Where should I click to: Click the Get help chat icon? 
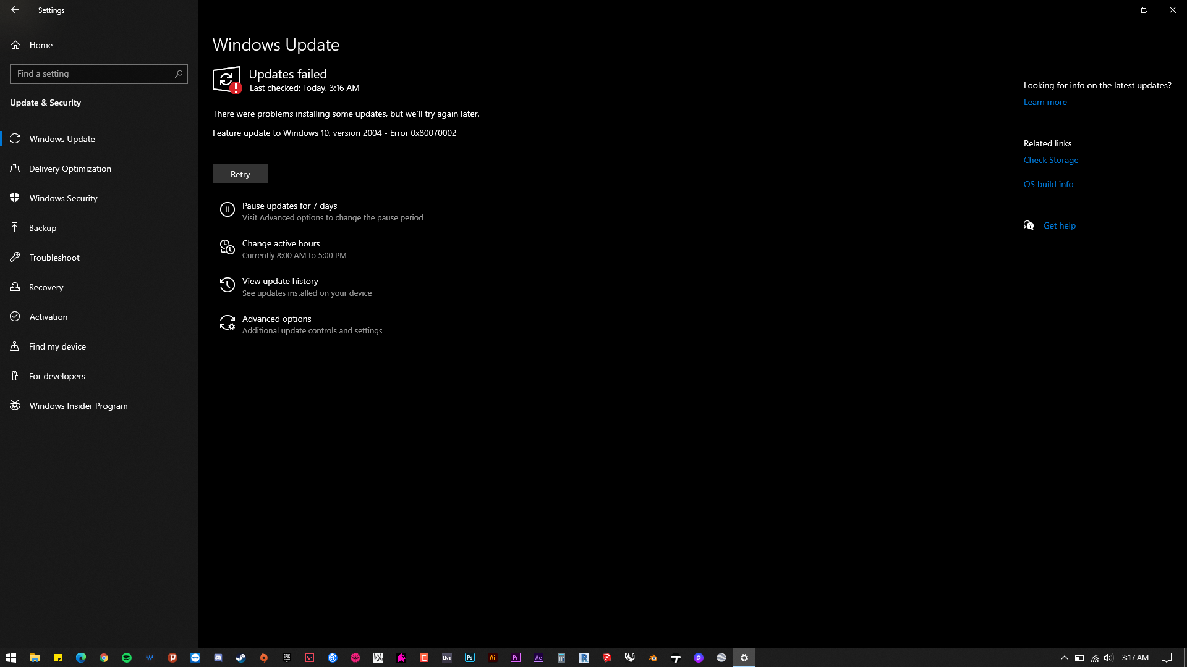point(1029,225)
